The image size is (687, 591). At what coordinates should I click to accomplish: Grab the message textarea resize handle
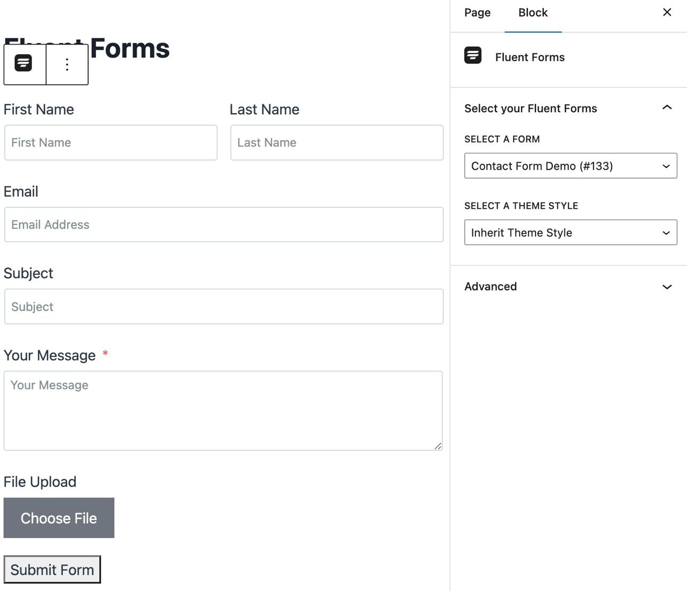[x=438, y=446]
